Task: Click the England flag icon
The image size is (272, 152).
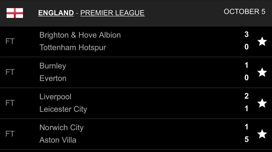Action: point(15,13)
